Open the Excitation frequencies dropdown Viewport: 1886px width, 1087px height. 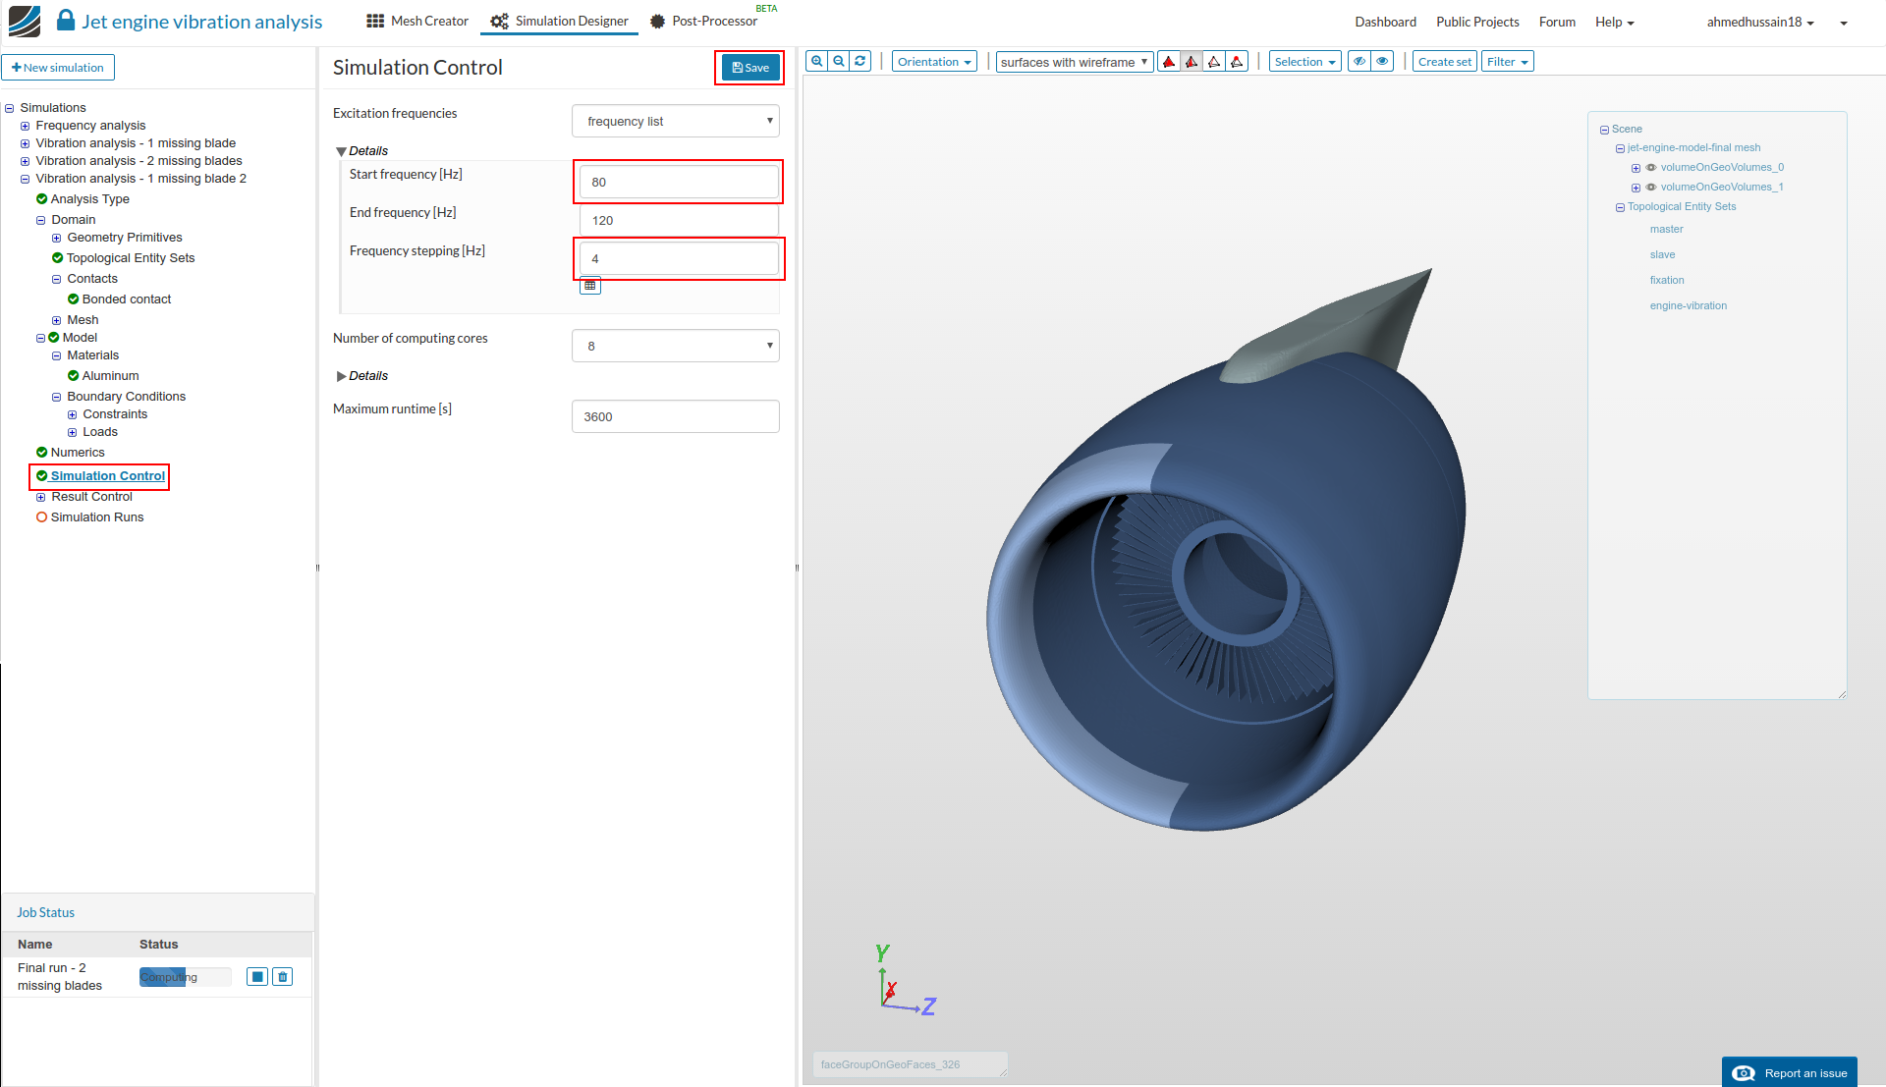(675, 121)
